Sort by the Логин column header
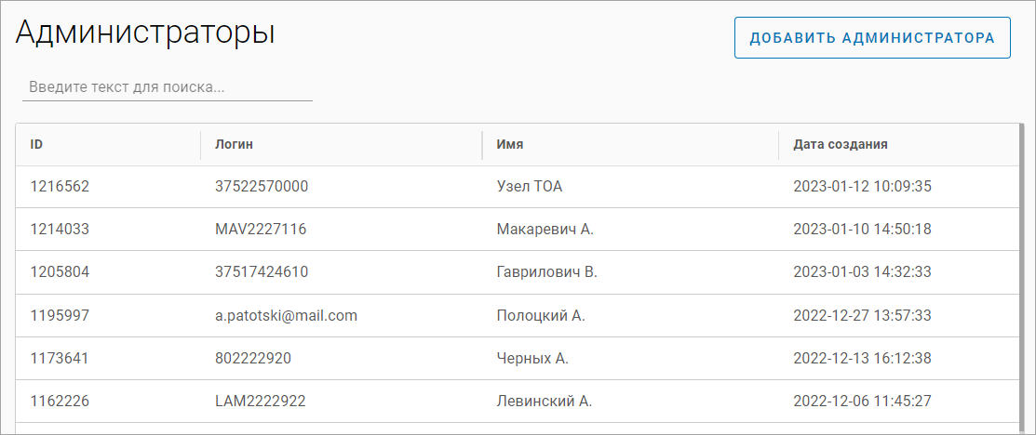The height and width of the screenshot is (435, 1036). point(234,144)
